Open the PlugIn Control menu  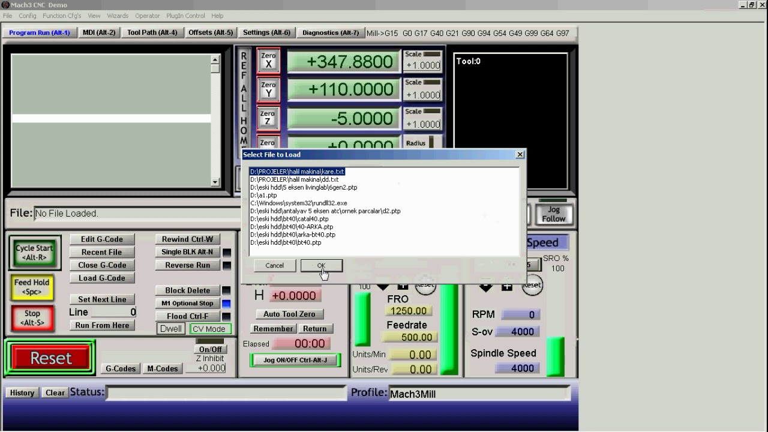pos(185,16)
